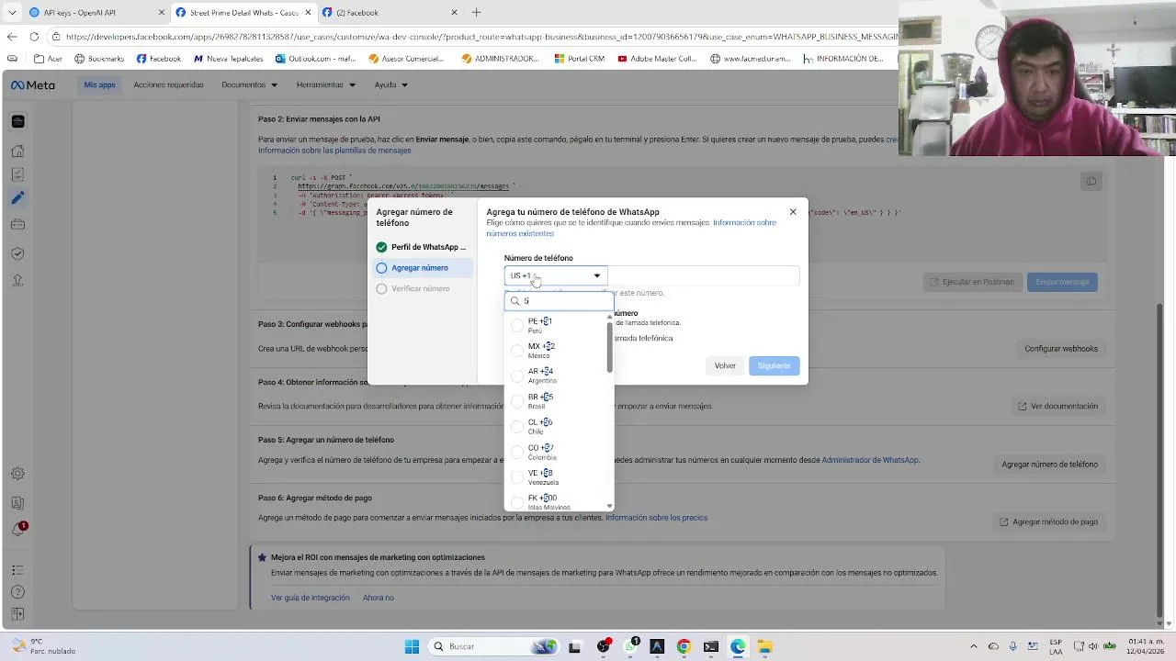
Task: Open the list icon near the sidebar bottom
Action: (17, 570)
